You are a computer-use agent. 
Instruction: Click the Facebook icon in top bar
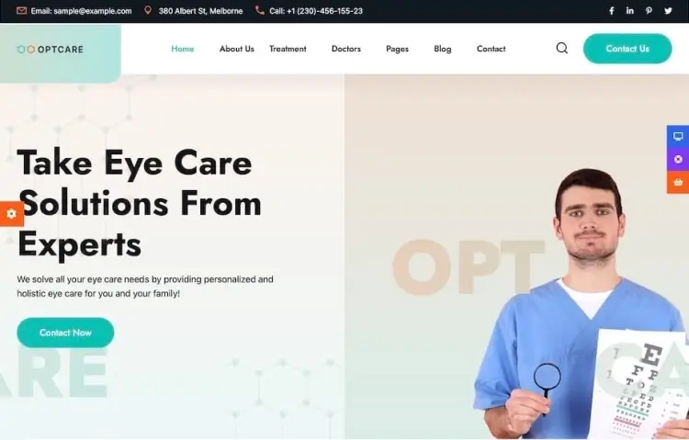tap(611, 10)
